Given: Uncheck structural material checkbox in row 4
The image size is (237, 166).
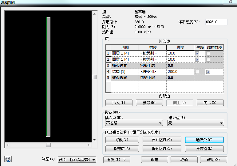Looking at the screenshot, I should point(208,72).
